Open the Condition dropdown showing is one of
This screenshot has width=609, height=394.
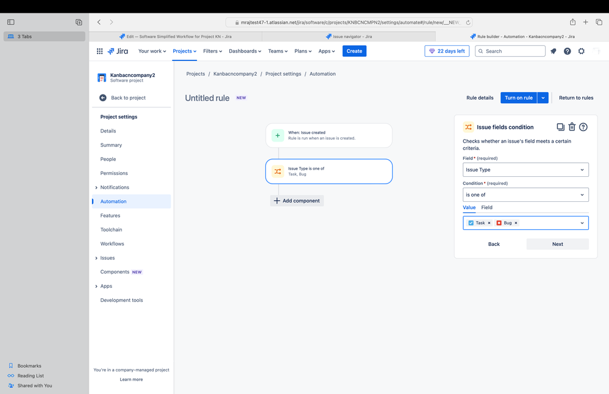tap(525, 195)
